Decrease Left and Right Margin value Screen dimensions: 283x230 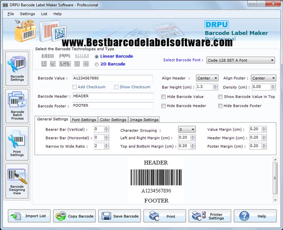coord(193,139)
